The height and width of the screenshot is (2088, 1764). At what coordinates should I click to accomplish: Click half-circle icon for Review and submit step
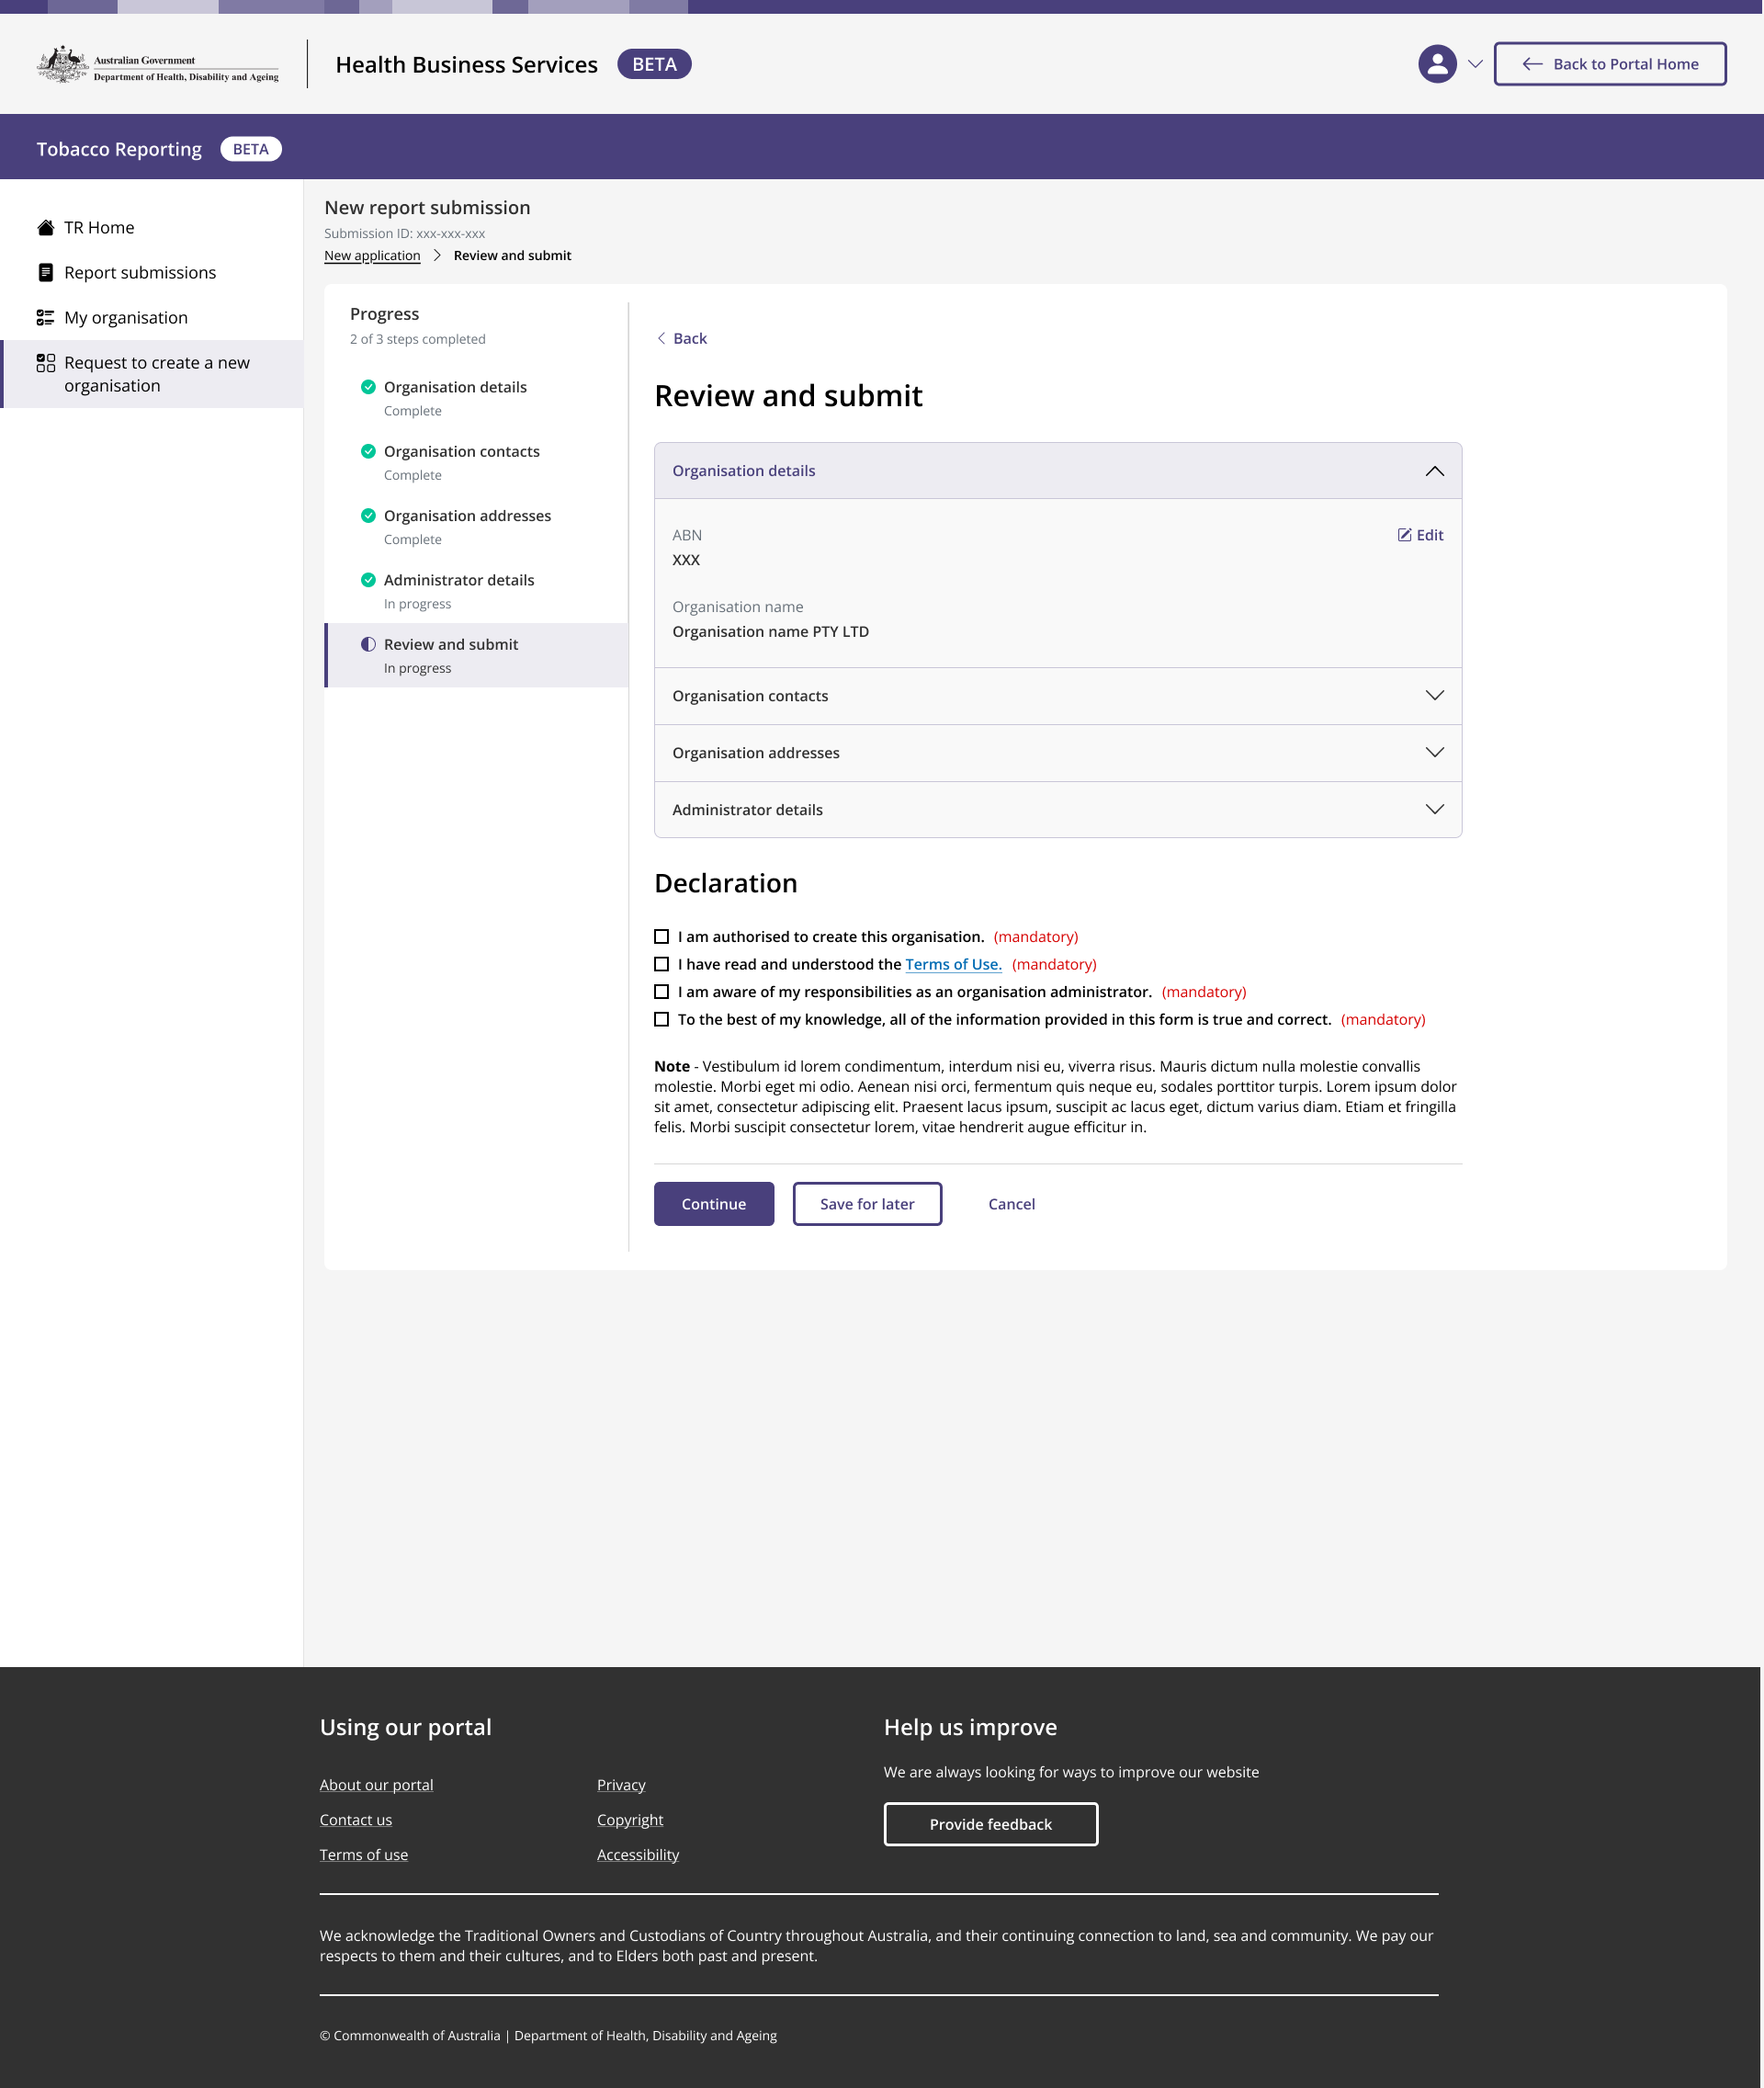pyautogui.click(x=368, y=644)
